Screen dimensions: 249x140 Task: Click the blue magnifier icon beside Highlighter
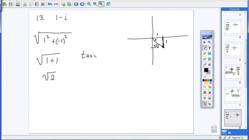(x=210, y=54)
